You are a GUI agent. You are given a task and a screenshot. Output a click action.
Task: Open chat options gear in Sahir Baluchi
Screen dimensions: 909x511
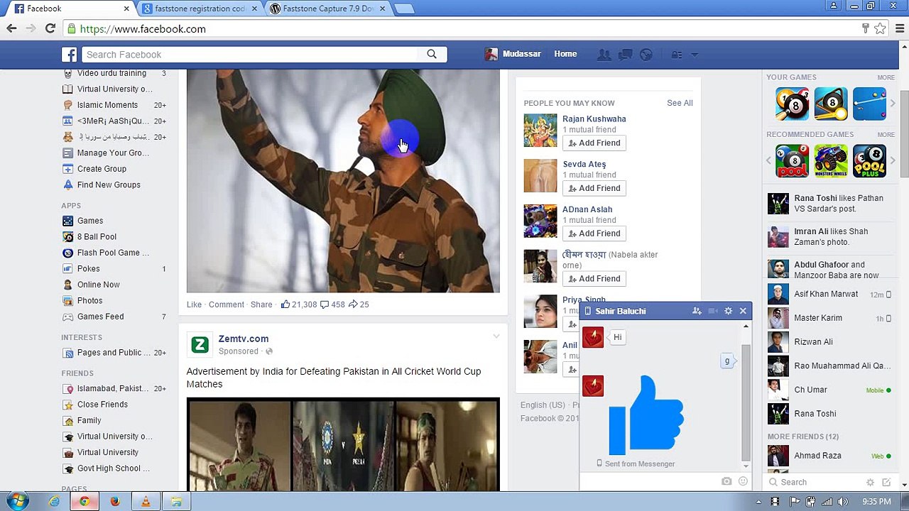point(728,311)
